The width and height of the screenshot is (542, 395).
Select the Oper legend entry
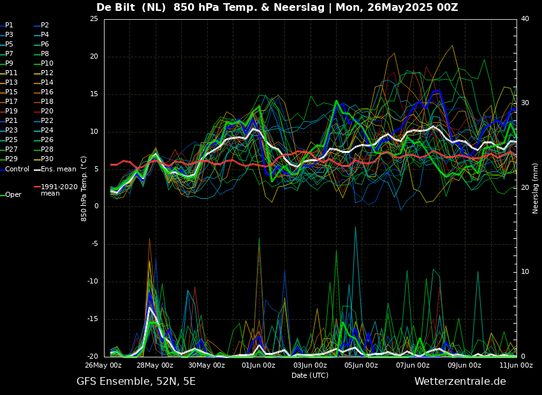(x=11, y=195)
